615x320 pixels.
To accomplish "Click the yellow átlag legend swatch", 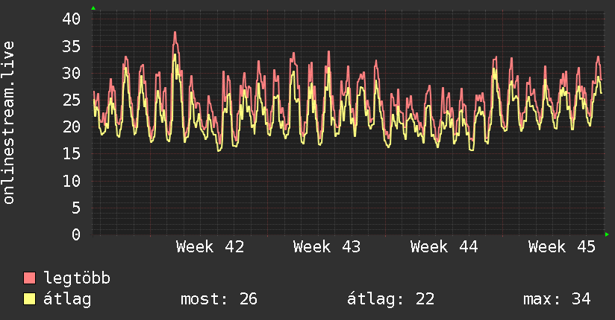I will coord(29,299).
